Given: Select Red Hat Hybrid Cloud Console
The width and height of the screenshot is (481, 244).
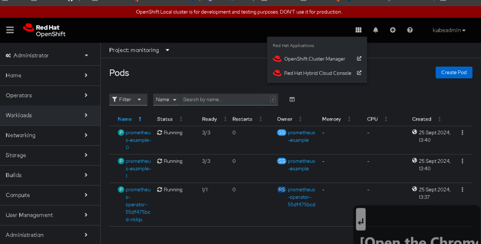Looking at the screenshot, I should 317,73.
